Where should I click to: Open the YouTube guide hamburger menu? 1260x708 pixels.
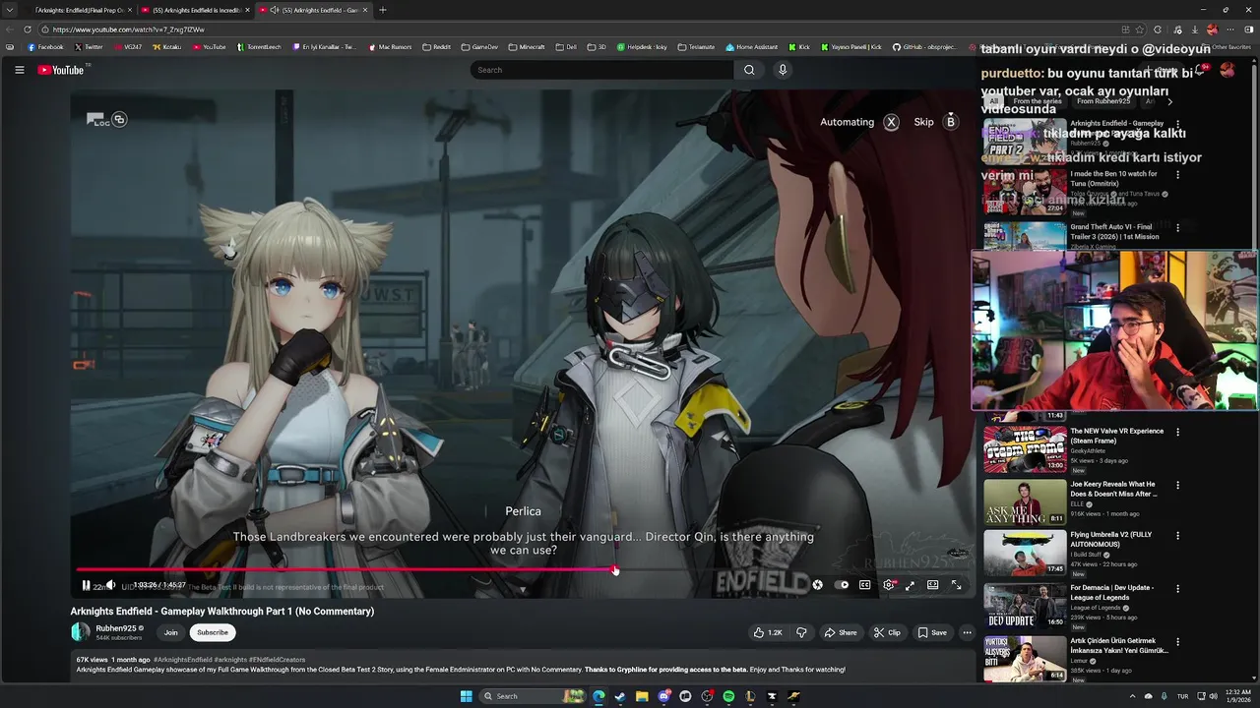(19, 70)
